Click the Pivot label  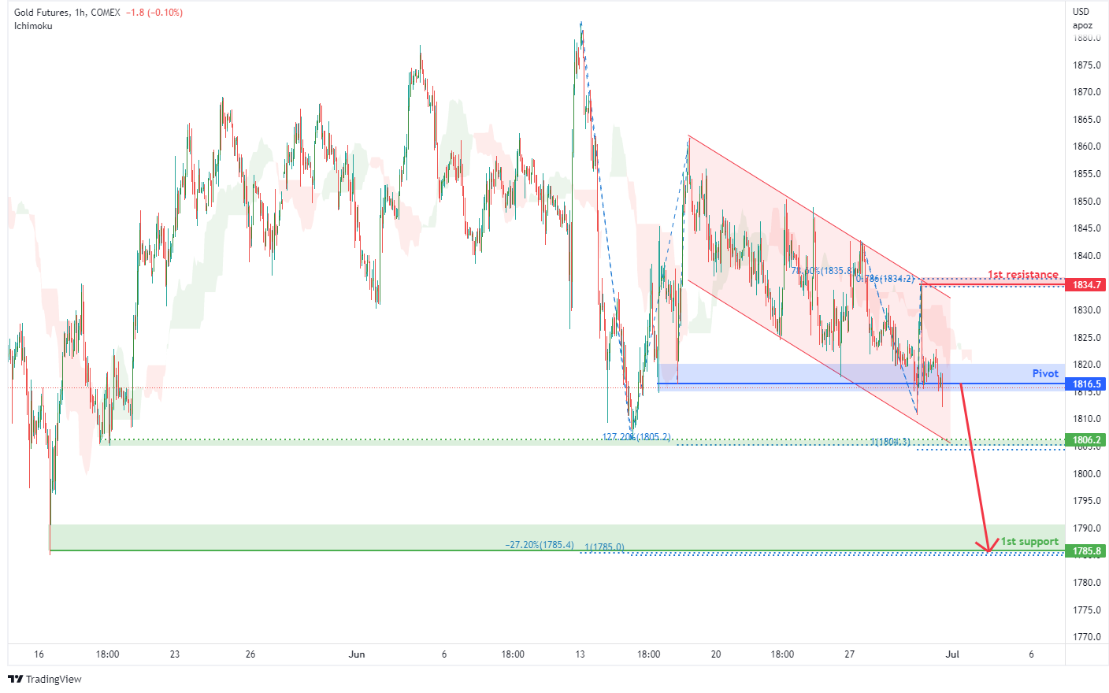coord(1045,373)
